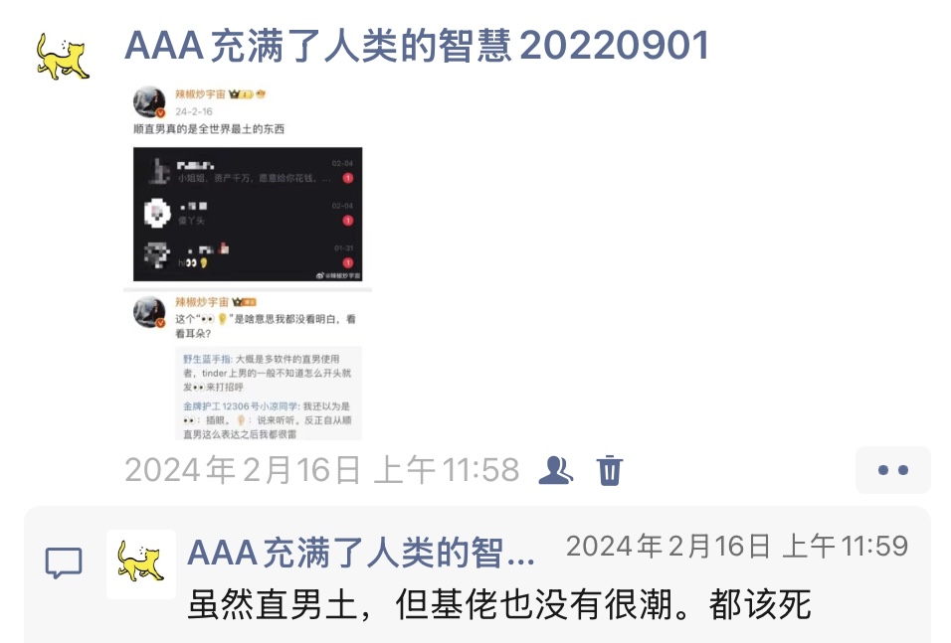This screenshot has width=951, height=643.
Task: Click the second 辣椒炒宇宙 avatar in the reply section
Action: (x=149, y=312)
